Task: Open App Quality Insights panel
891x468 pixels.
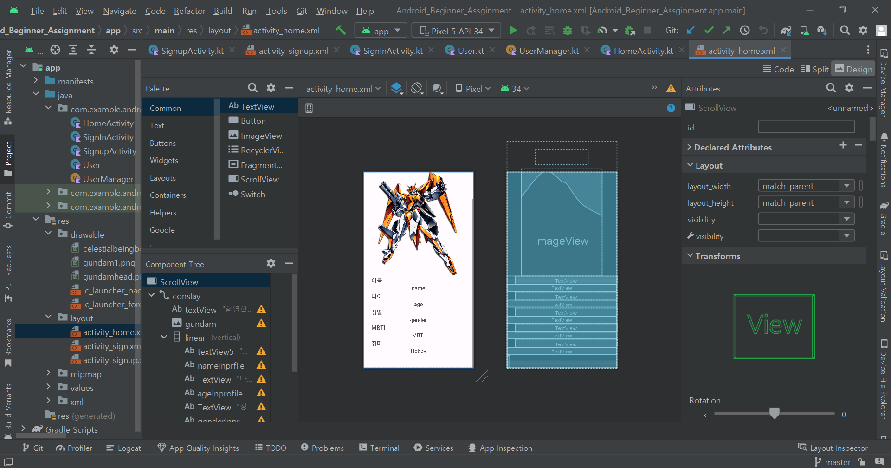Action: tap(198, 448)
